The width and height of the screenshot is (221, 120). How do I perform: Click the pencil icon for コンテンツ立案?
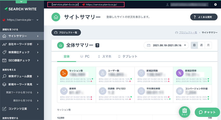[4, 109]
